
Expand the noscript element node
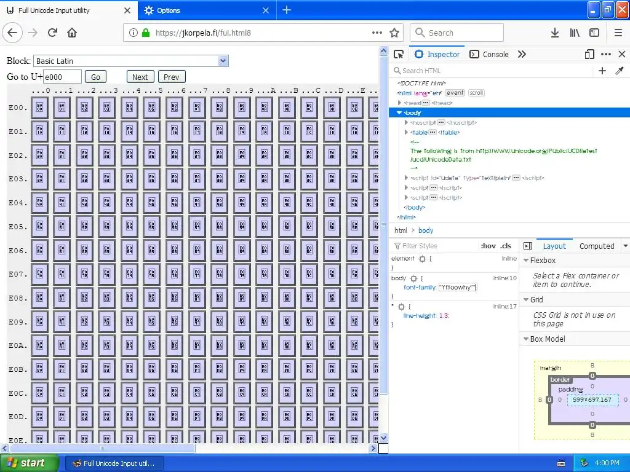pos(406,122)
